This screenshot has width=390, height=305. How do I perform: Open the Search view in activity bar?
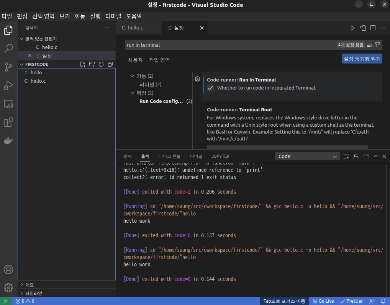(x=8, y=49)
